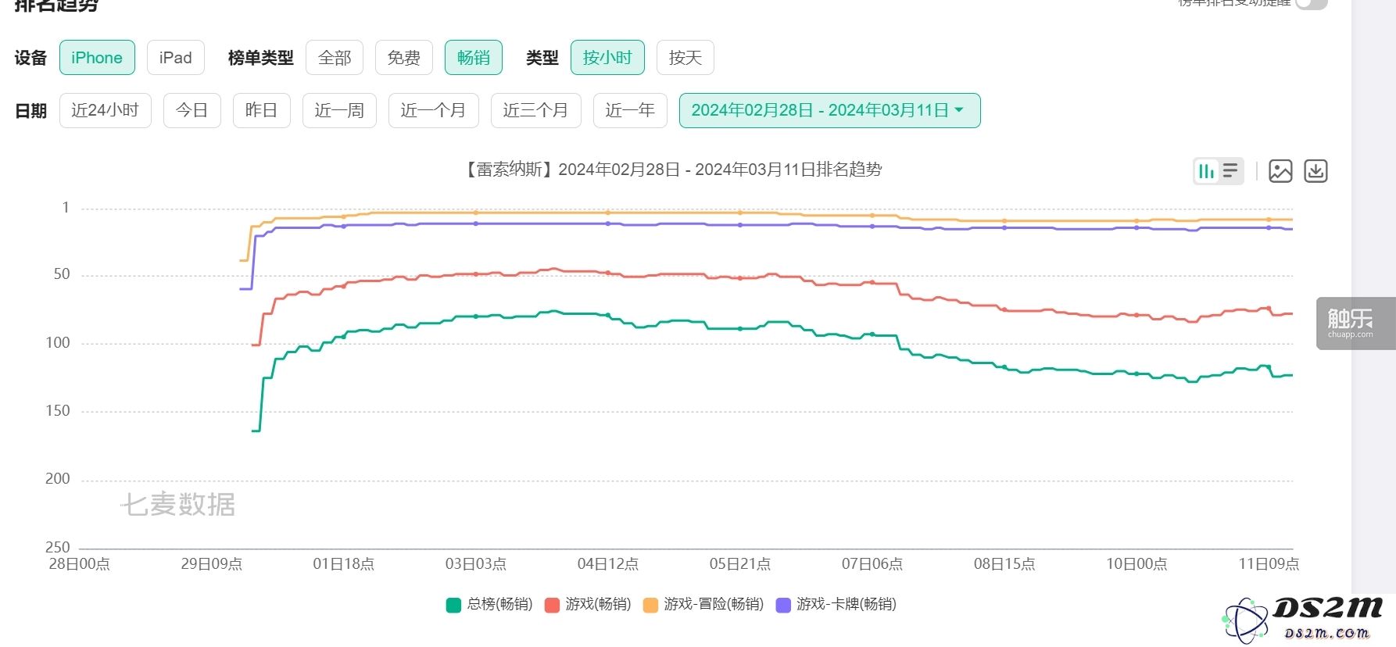Click the x-axis label 05日21点
1396x647 pixels.
pyautogui.click(x=740, y=564)
